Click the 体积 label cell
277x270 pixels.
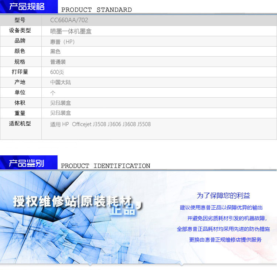pos(21,102)
